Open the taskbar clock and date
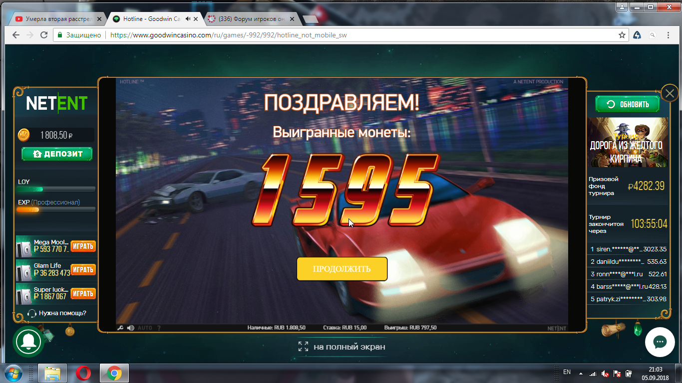Image resolution: width=682 pixels, height=383 pixels. coord(655,373)
